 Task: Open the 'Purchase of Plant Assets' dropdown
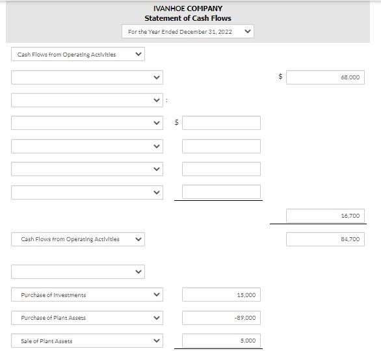(87, 318)
